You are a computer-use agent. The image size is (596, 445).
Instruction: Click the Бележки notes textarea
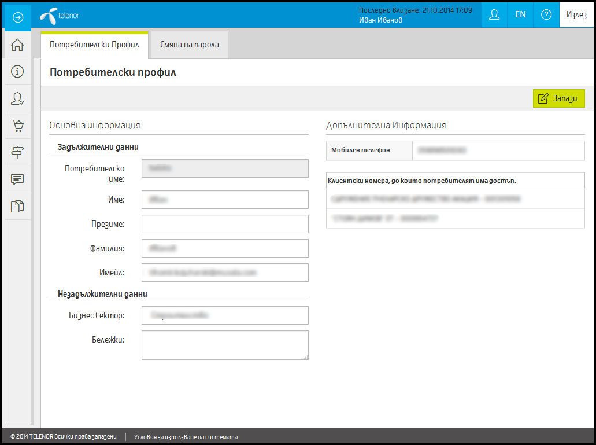point(225,345)
